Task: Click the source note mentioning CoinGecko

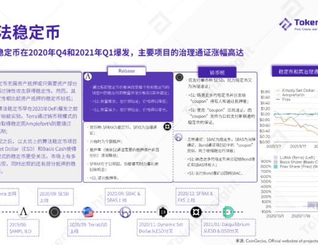Action: (276, 241)
